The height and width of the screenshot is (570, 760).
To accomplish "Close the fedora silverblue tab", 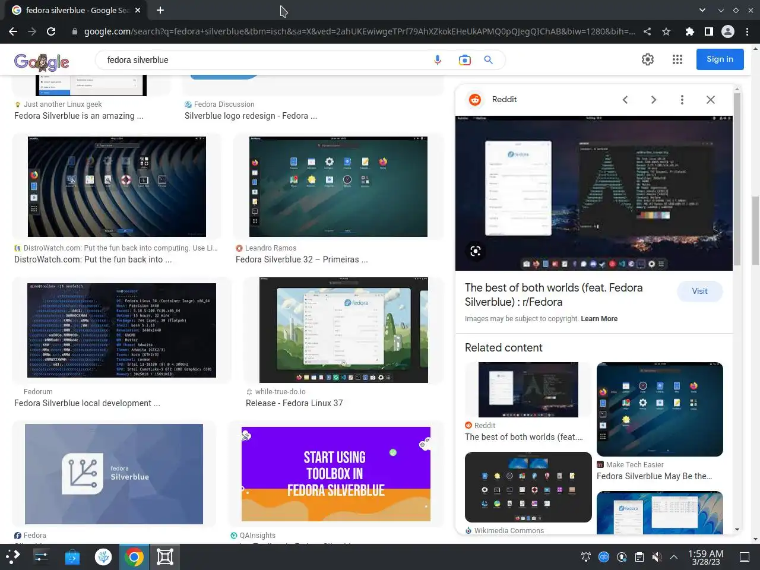I will coord(138,10).
